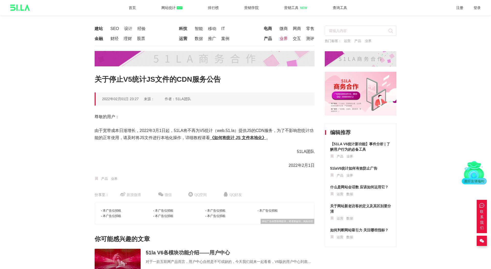The width and height of the screenshot is (491, 269).
Task: Click the search magnifier icon
Action: point(390,31)
